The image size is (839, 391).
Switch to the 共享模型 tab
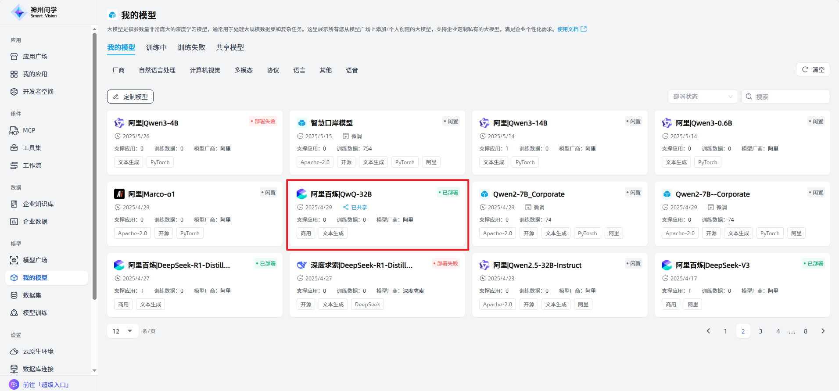(230, 47)
